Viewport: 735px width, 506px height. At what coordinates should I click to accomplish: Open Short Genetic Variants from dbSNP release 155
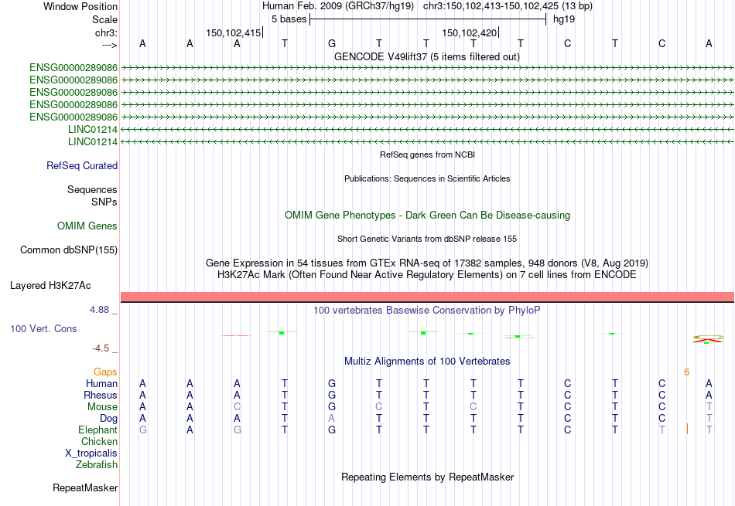[427, 239]
